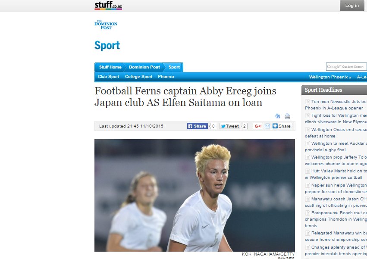
Task: Log in to Stuff
Action: 352,6
